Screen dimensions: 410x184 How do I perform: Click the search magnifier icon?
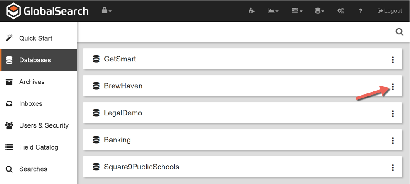coord(400,32)
